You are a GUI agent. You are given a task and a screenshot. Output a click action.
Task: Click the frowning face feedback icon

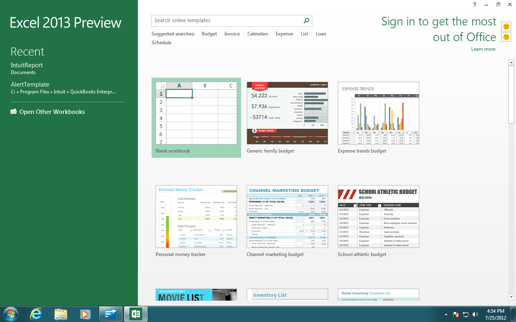[506, 37]
